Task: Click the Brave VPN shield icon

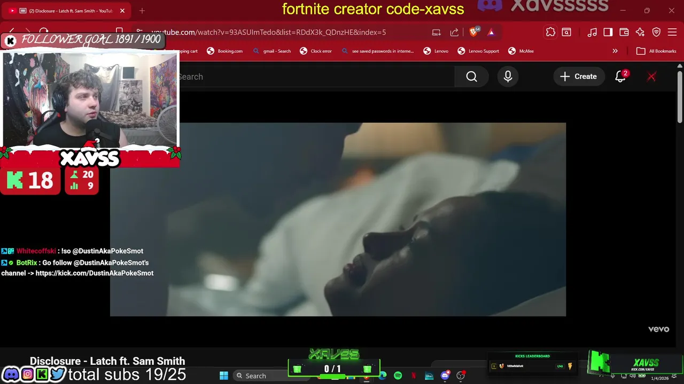Action: click(x=656, y=32)
